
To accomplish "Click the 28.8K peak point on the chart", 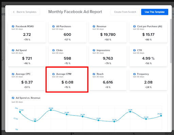I will coord(51,110).
